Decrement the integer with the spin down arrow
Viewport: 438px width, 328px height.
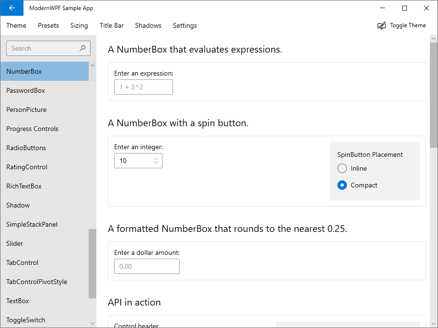pyautogui.click(x=157, y=163)
